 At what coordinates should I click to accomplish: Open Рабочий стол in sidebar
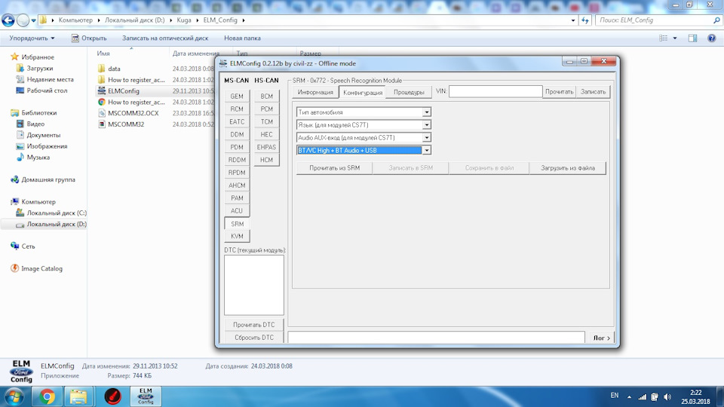(47, 90)
